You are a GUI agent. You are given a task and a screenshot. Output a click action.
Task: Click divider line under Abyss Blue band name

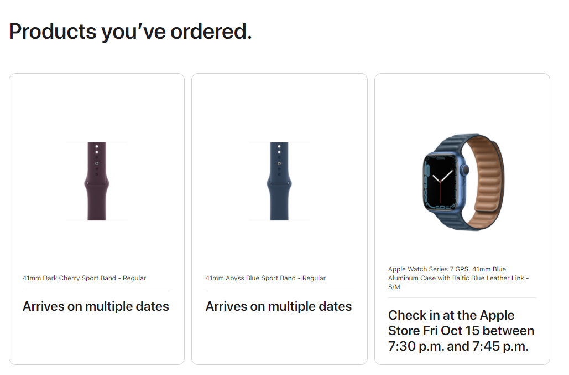point(279,289)
